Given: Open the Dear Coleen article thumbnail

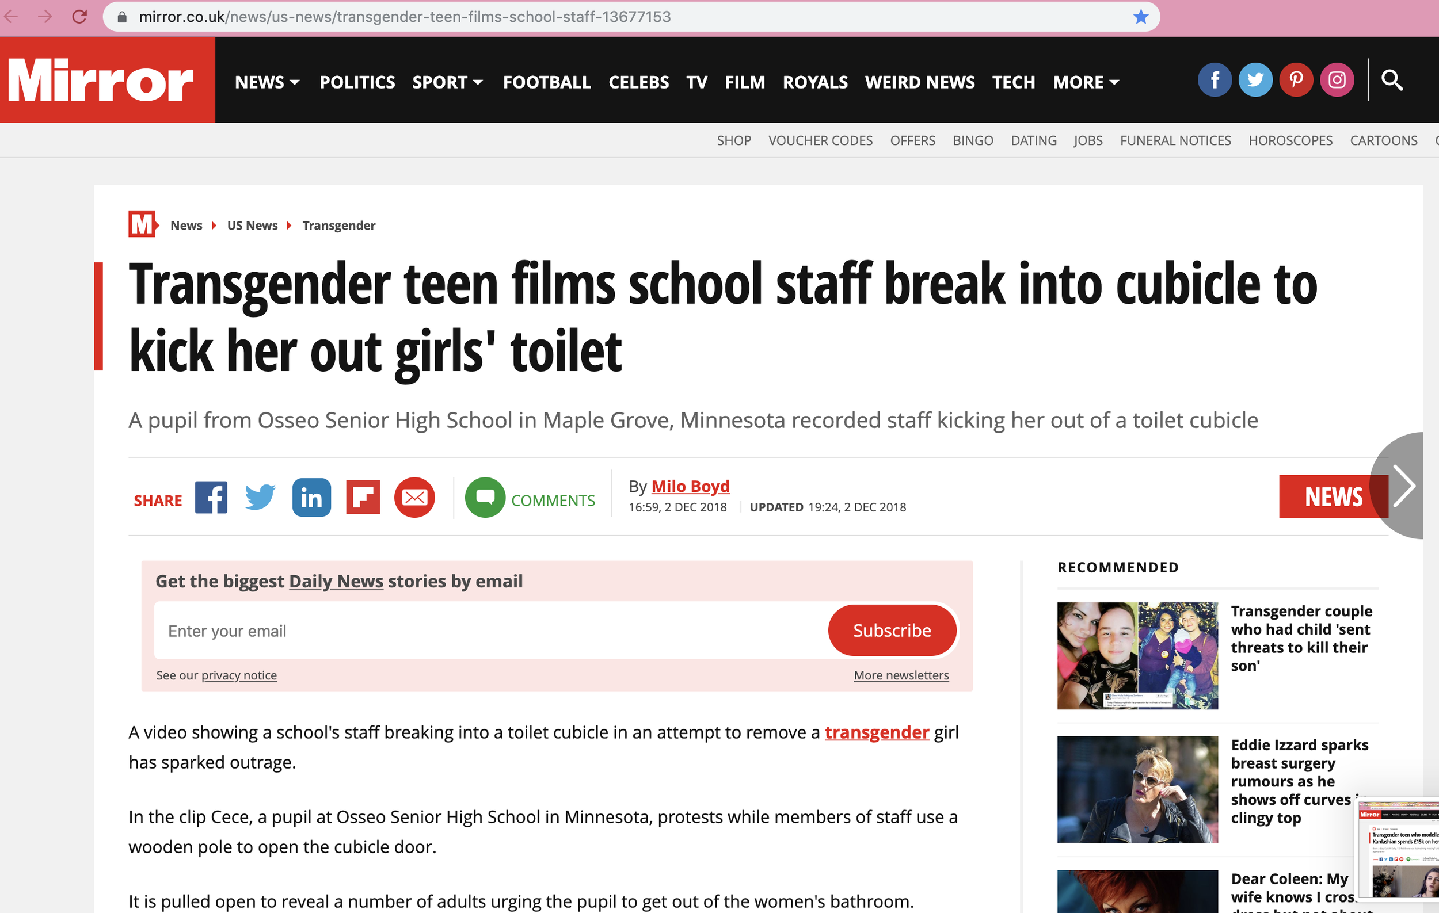Looking at the screenshot, I should click(1137, 892).
